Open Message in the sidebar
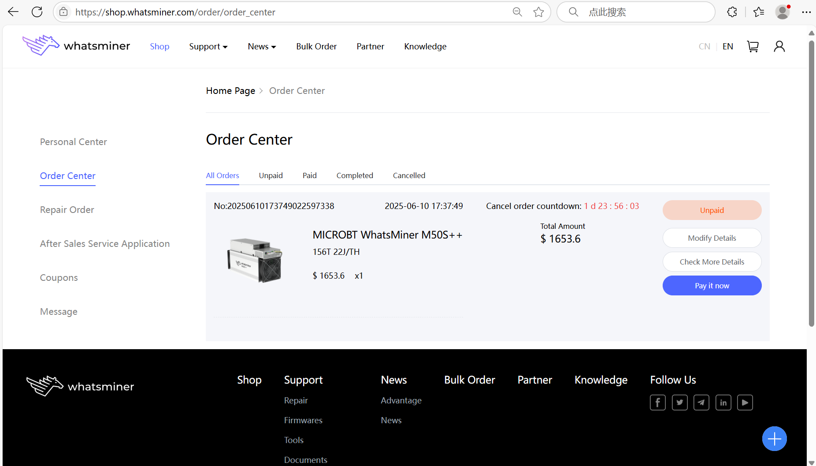 click(x=59, y=312)
